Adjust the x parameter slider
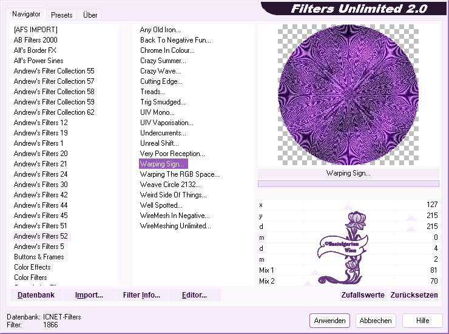 [x=348, y=205]
